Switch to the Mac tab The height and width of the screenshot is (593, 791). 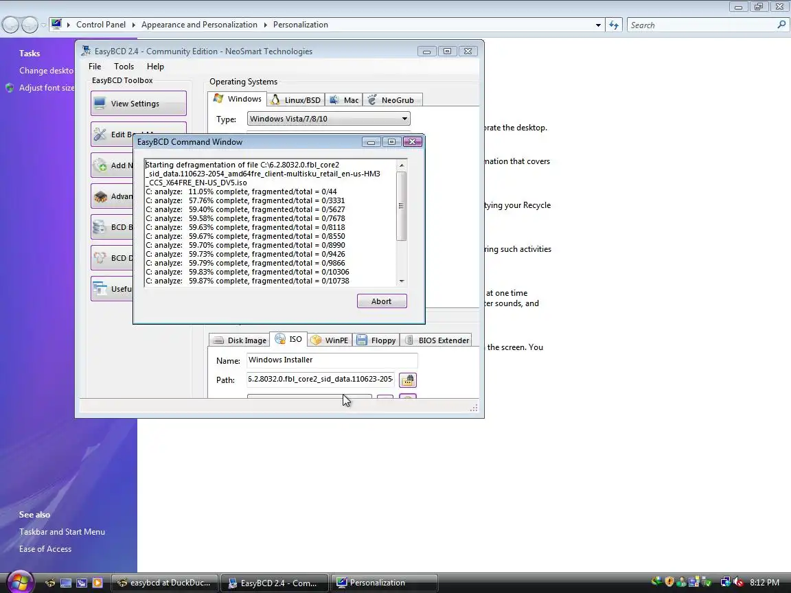click(344, 100)
